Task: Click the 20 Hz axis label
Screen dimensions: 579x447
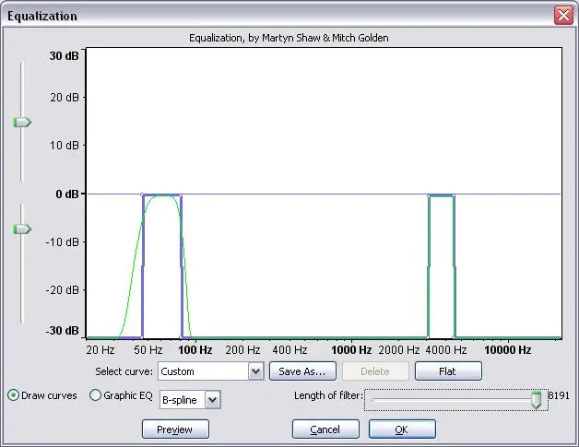Action: 100,350
